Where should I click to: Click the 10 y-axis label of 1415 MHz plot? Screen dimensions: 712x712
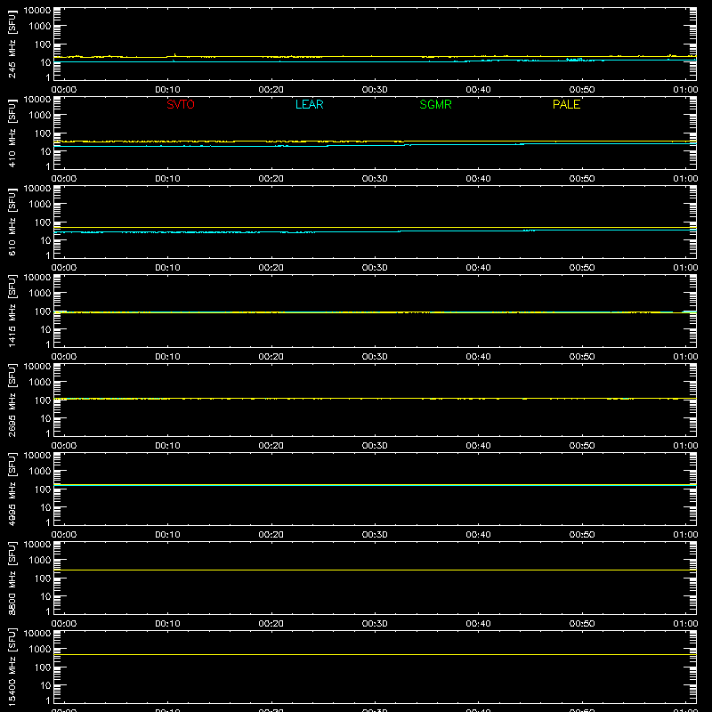tap(45, 329)
